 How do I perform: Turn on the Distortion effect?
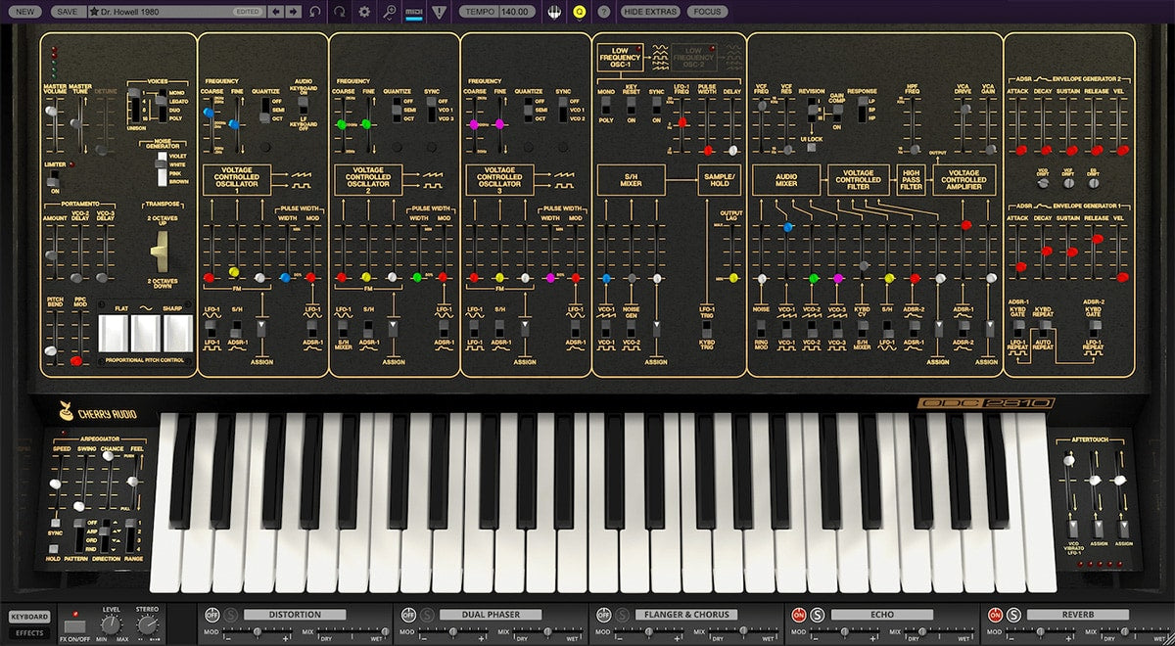(211, 615)
